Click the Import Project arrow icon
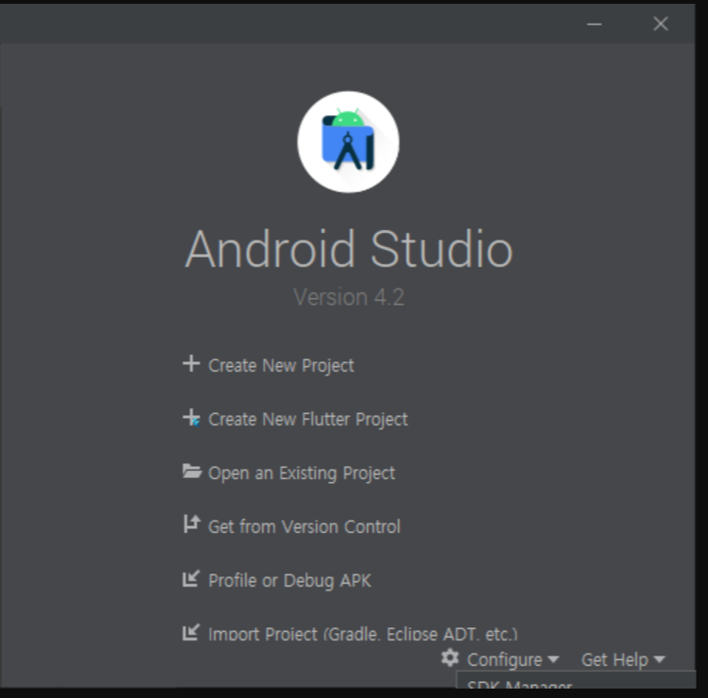This screenshot has width=708, height=698. point(191,632)
